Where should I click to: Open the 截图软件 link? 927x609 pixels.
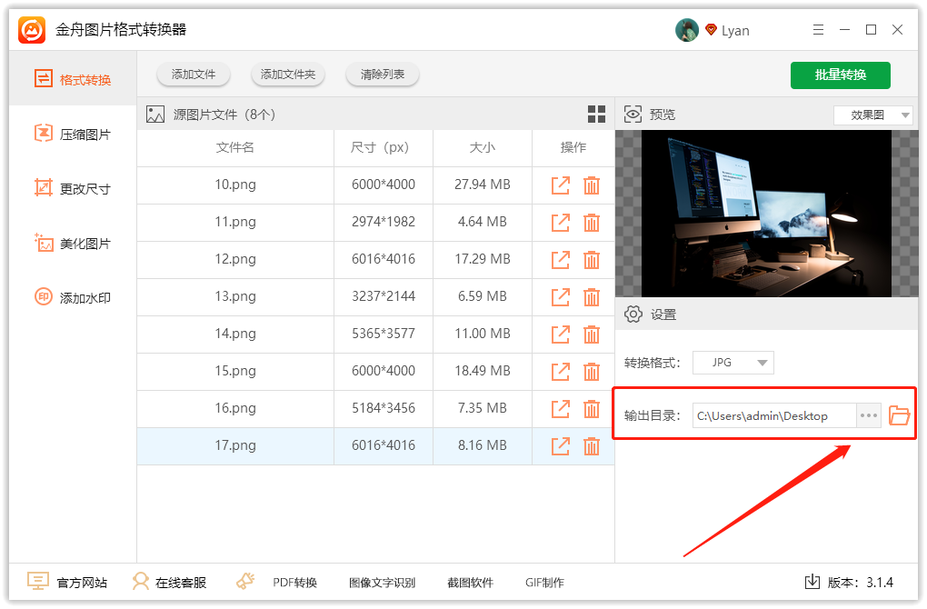pyautogui.click(x=470, y=583)
